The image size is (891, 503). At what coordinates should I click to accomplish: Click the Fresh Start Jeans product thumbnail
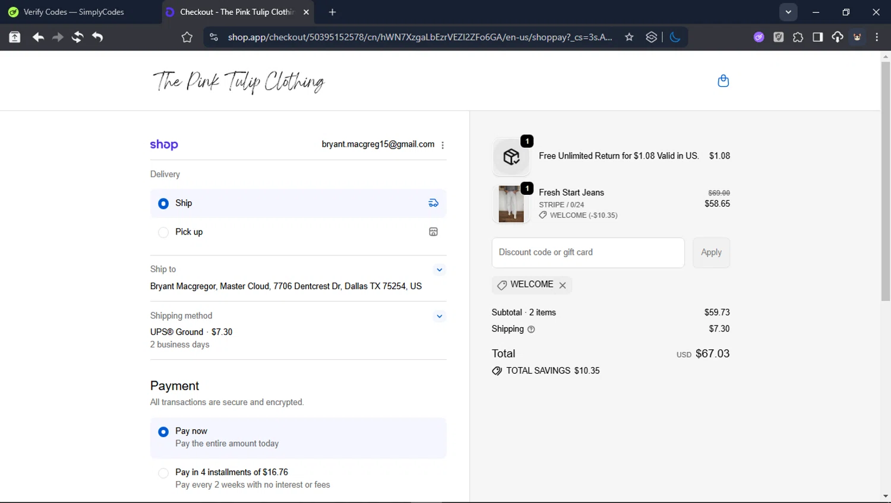[x=511, y=204]
